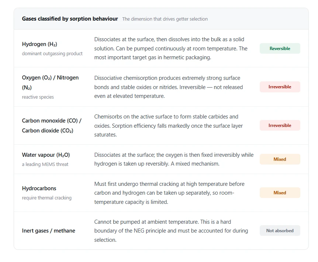Image resolution: width=318 pixels, height=262 pixels.
Task: Click the 'dominant outgassing product' caption
Action: tap(52, 53)
